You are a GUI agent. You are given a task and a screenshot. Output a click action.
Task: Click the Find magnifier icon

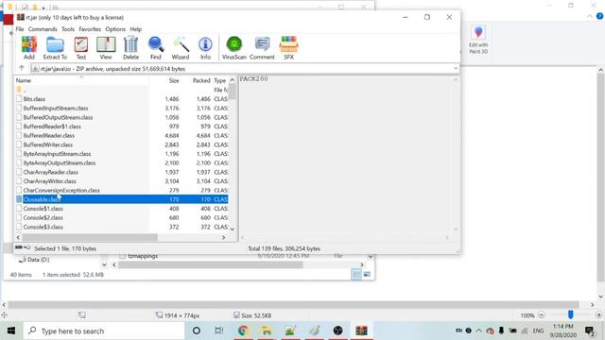click(155, 48)
